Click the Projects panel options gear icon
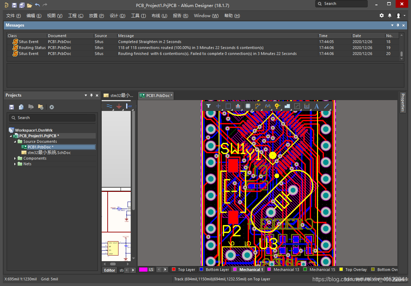This screenshot has height=286, width=411. pyautogui.click(x=52, y=107)
